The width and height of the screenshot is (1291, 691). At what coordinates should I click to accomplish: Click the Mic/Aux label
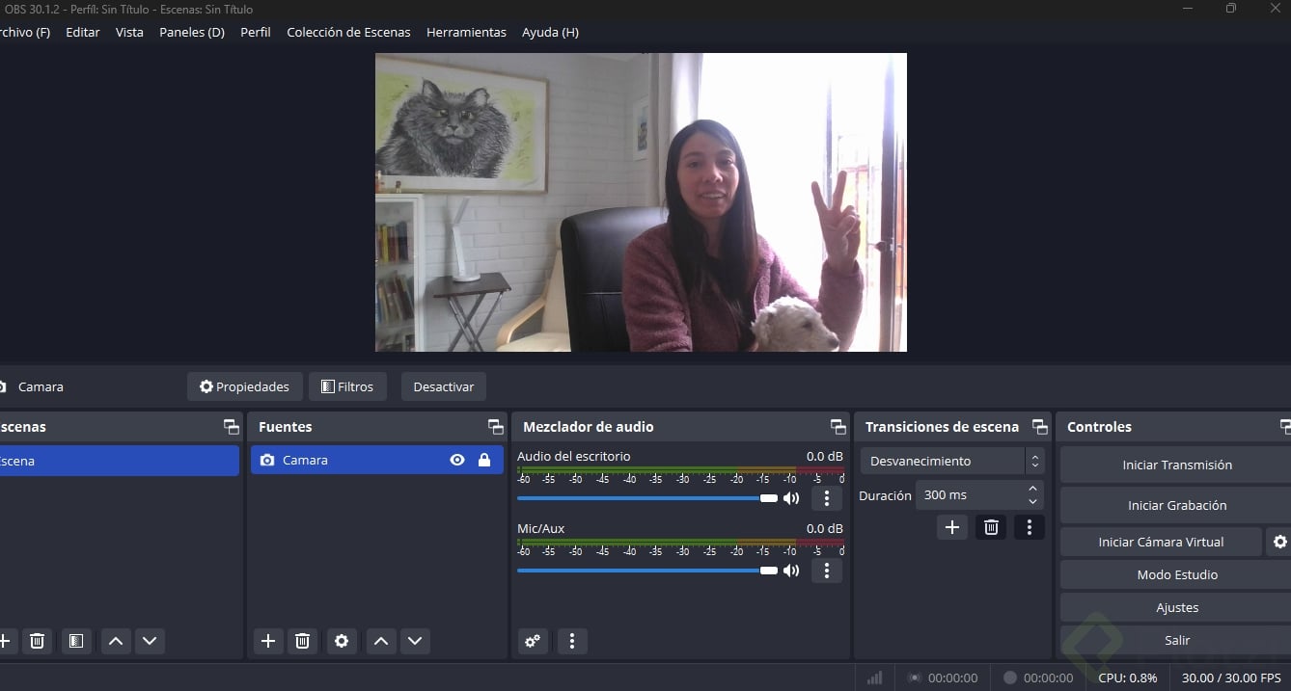(x=541, y=528)
